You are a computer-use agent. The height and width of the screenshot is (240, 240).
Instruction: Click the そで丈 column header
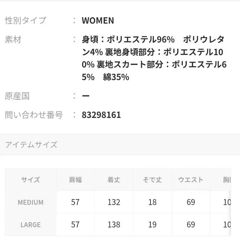(152, 179)
